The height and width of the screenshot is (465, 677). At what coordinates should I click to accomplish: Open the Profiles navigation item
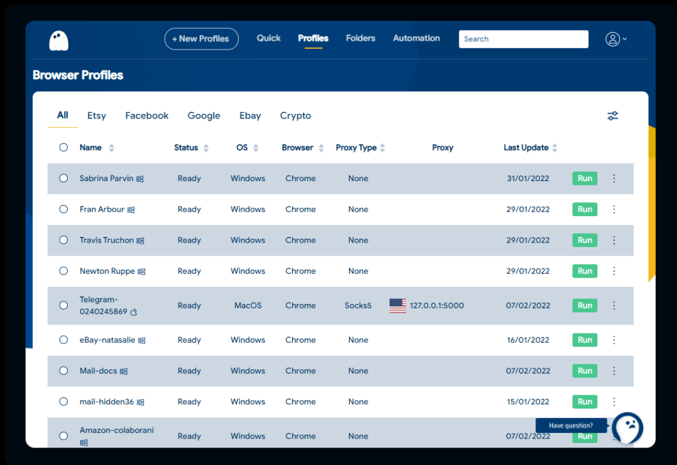coord(313,38)
